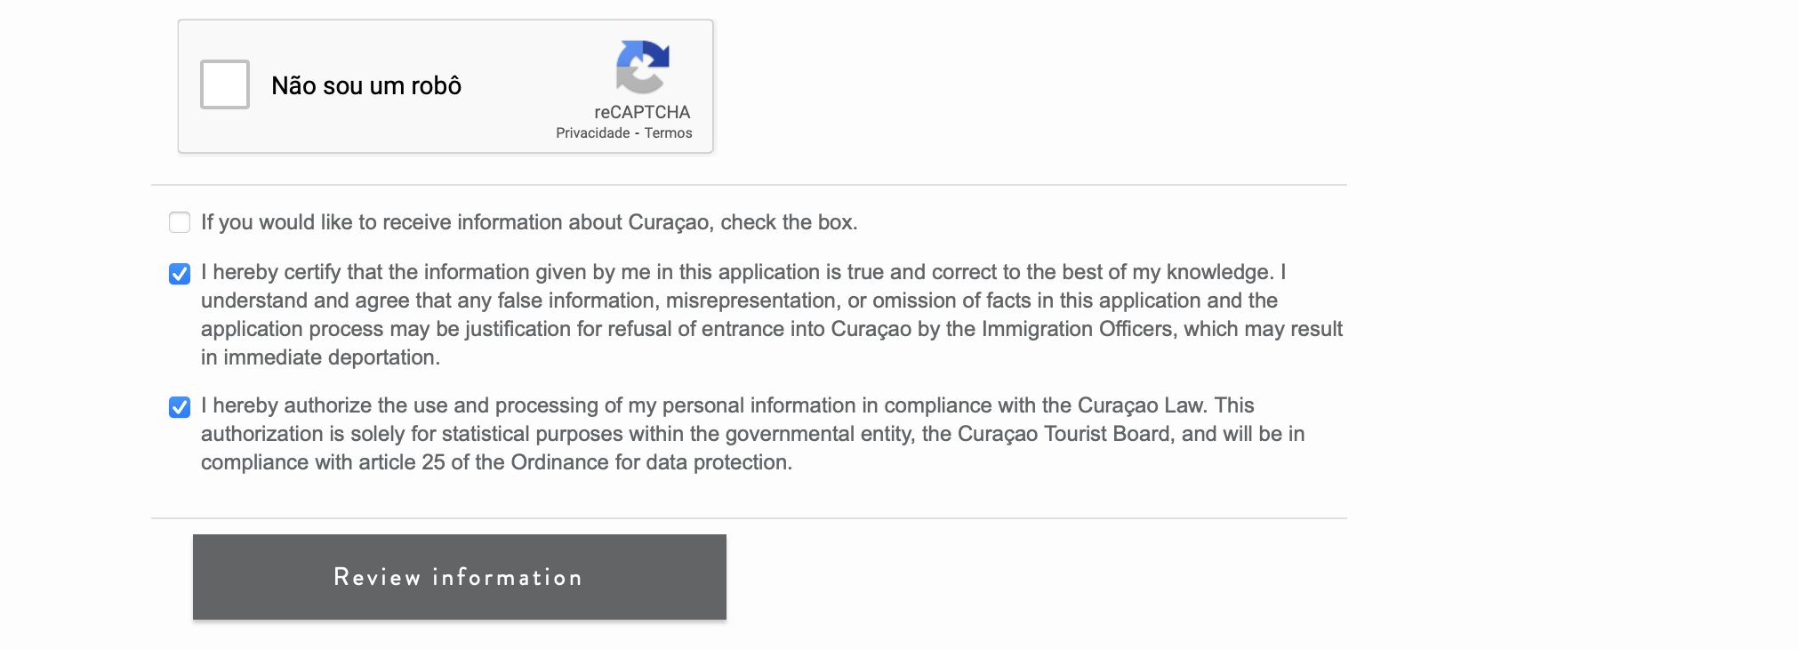The height and width of the screenshot is (649, 1798).
Task: Open the Termos link in reCAPTCHA
Action: (x=668, y=132)
